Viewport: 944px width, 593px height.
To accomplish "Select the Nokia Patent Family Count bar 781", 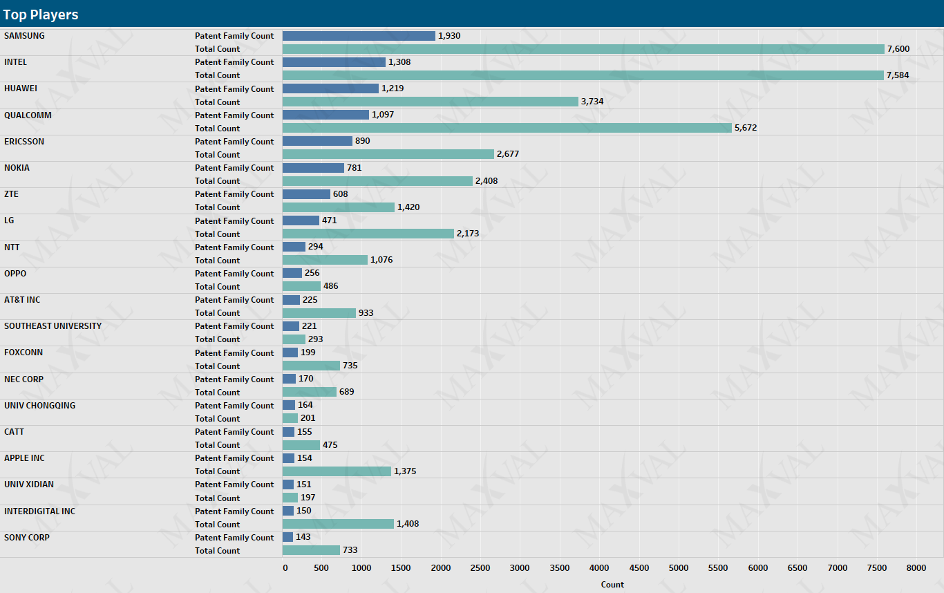I will (x=313, y=168).
